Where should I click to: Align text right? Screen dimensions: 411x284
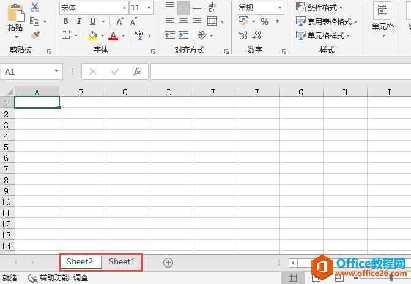point(197,21)
